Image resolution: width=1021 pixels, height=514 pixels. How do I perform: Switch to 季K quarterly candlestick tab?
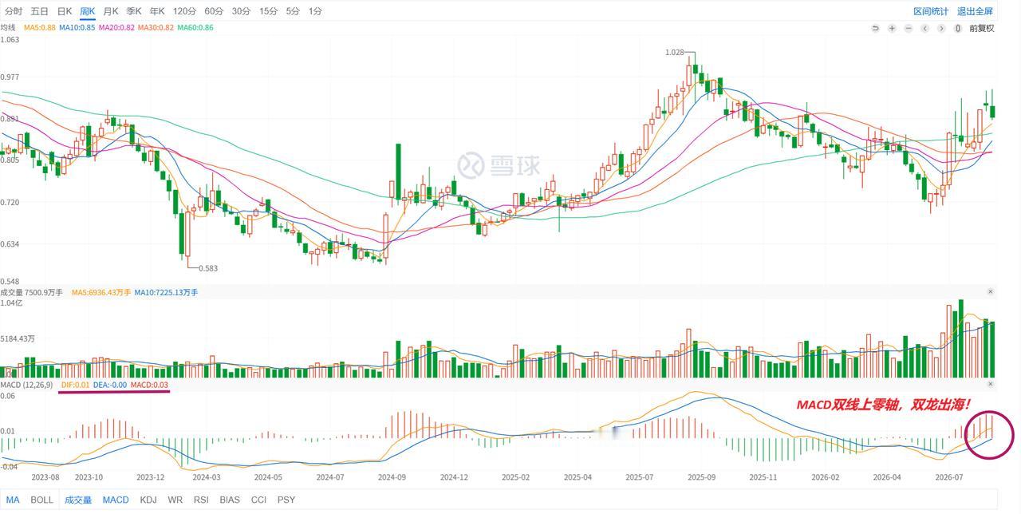[134, 11]
